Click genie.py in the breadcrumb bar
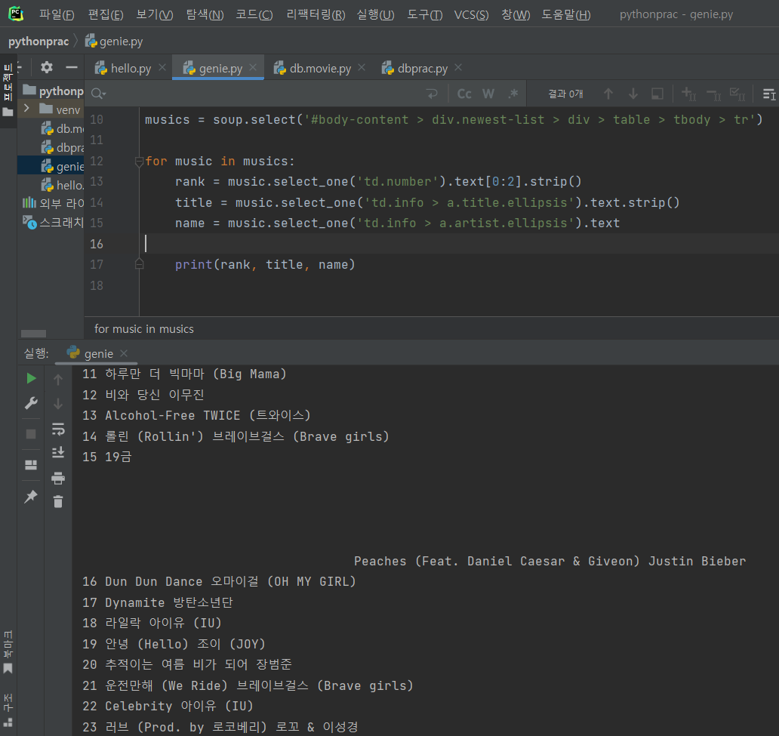The width and height of the screenshot is (779, 736). tap(114, 42)
